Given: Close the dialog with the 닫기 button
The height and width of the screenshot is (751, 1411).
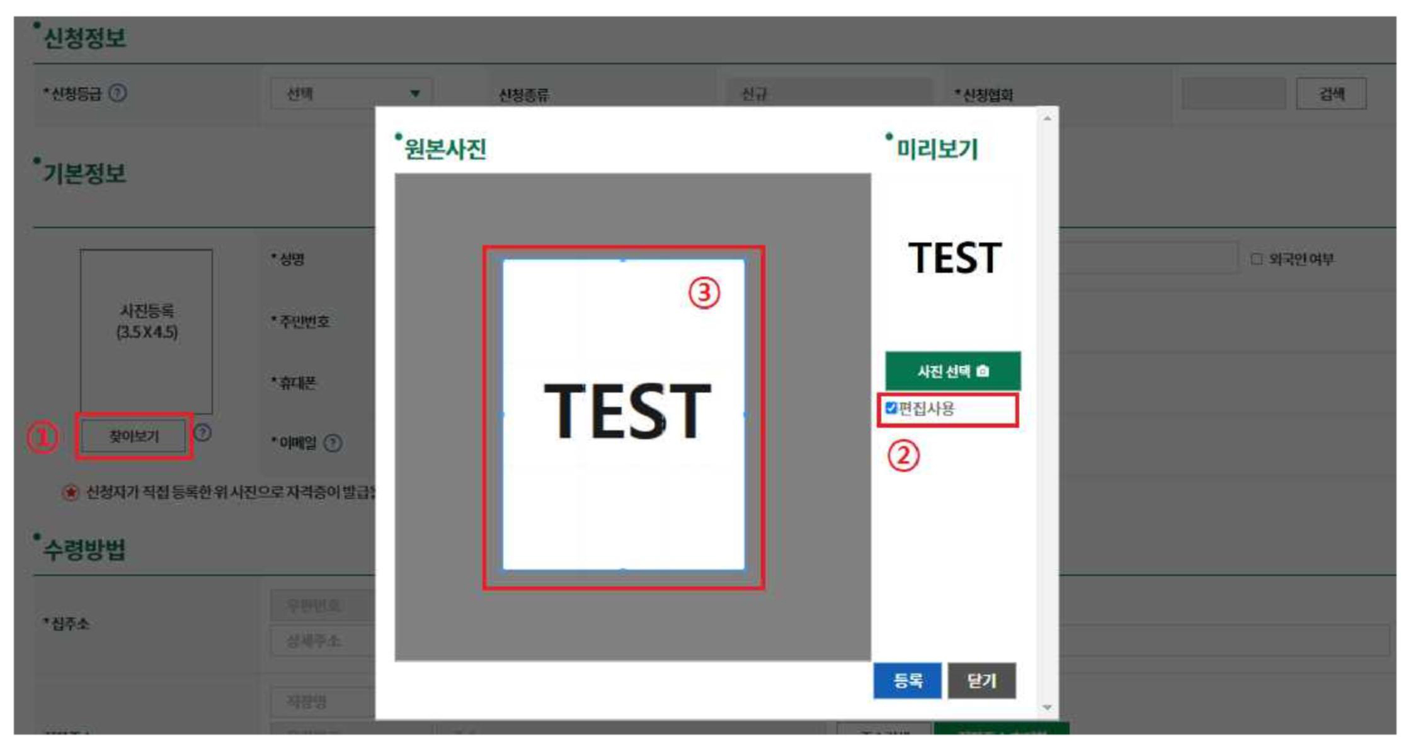Looking at the screenshot, I should click(981, 680).
